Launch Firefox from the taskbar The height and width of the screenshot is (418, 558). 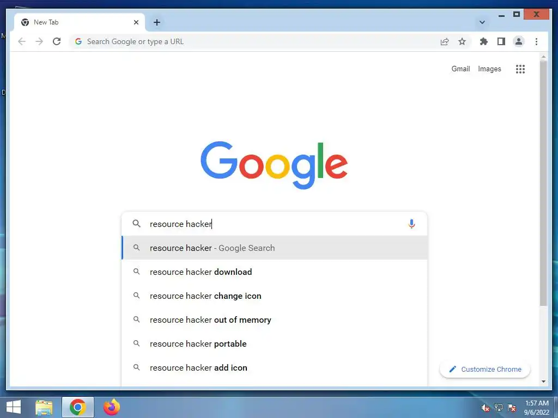tap(111, 407)
